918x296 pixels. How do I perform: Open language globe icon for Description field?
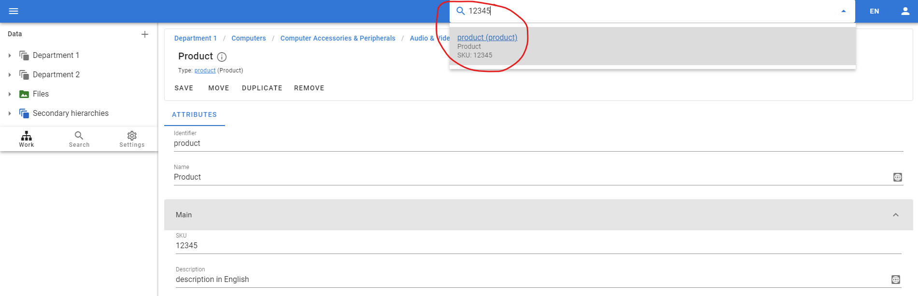click(x=896, y=280)
